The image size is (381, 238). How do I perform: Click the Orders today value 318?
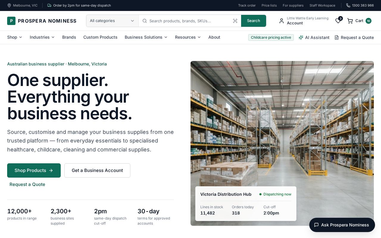(x=236, y=213)
